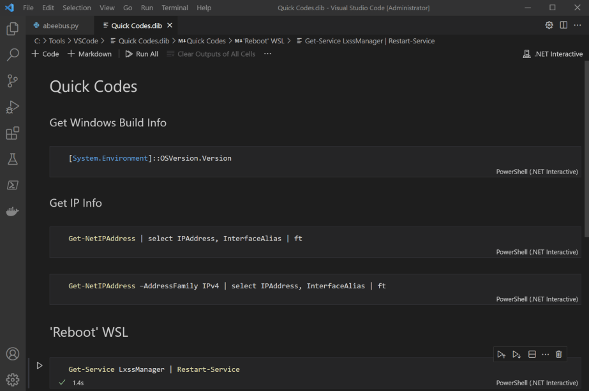This screenshot has width=589, height=391.
Task: Open the Run and Debug view
Action: coord(13,107)
